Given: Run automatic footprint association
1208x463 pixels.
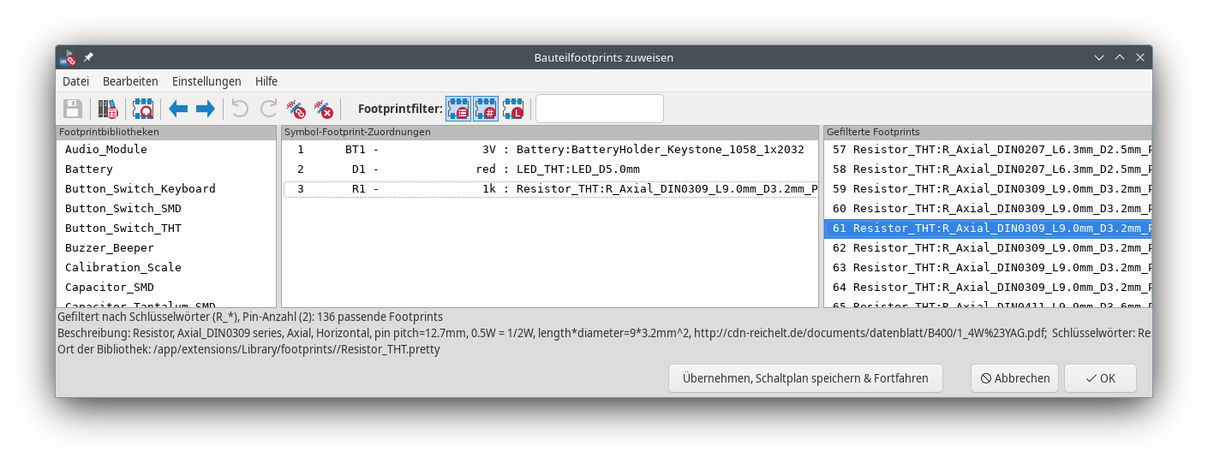Looking at the screenshot, I should 296,109.
